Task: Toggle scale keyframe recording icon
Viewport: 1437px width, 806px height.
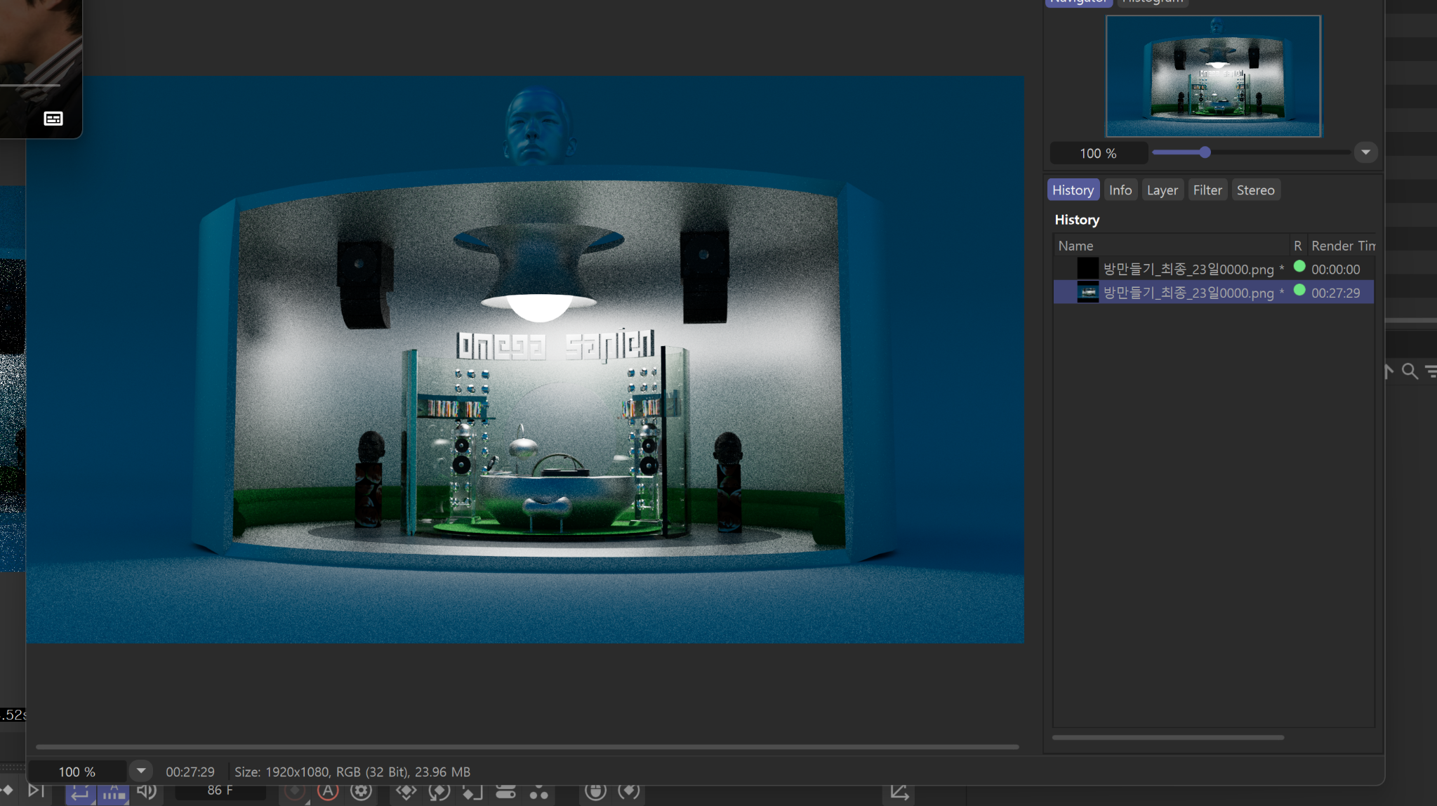Action: click(x=472, y=791)
